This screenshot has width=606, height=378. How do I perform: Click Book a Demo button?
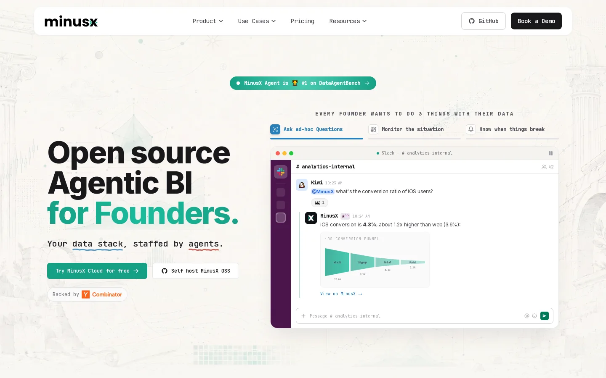pos(536,21)
